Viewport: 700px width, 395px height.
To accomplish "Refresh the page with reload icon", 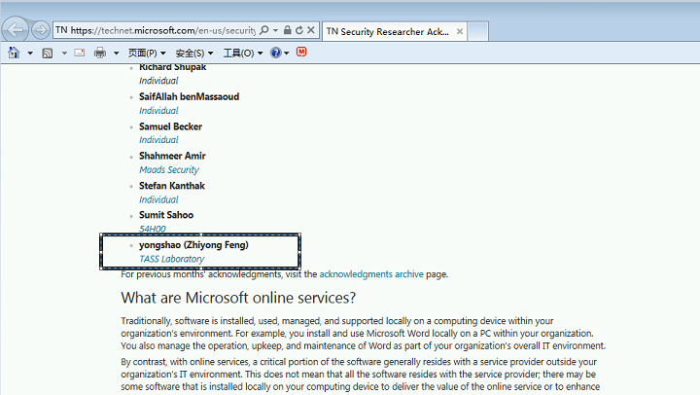I will (x=299, y=30).
